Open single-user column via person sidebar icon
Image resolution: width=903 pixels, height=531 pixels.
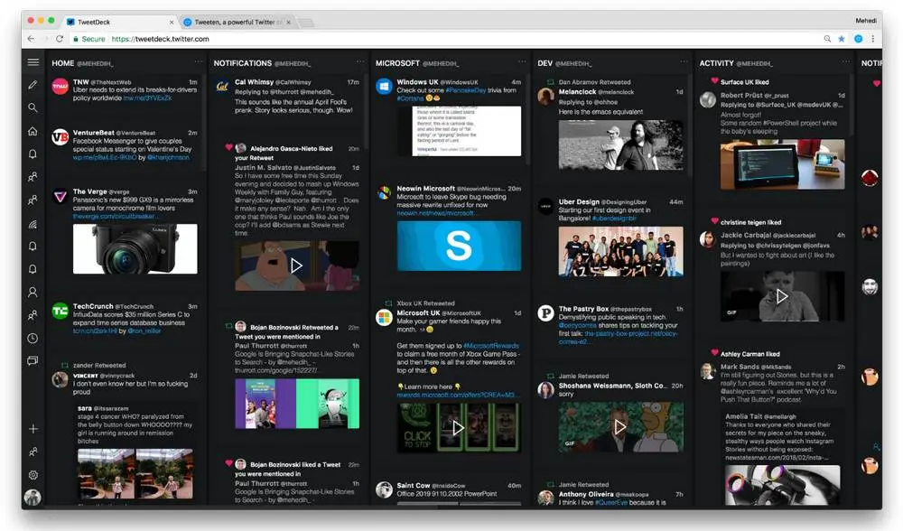(33, 293)
